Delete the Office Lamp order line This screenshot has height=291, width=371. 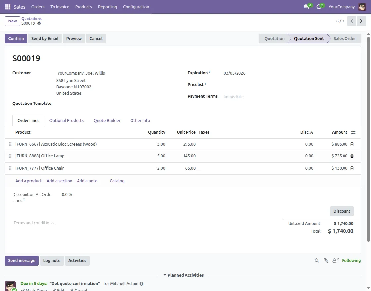[352, 156]
